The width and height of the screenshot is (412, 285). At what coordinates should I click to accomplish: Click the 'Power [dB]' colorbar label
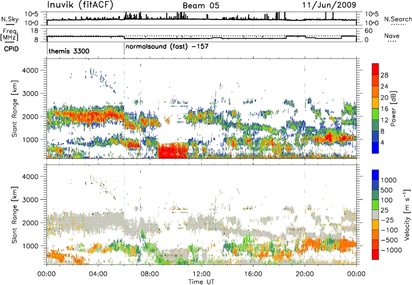pos(393,109)
